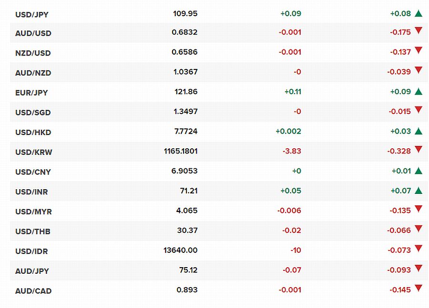Click the AUD/USD percent change -0.175

[400, 32]
